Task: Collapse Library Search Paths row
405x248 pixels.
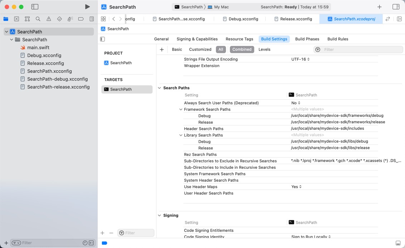Action: 181,135
